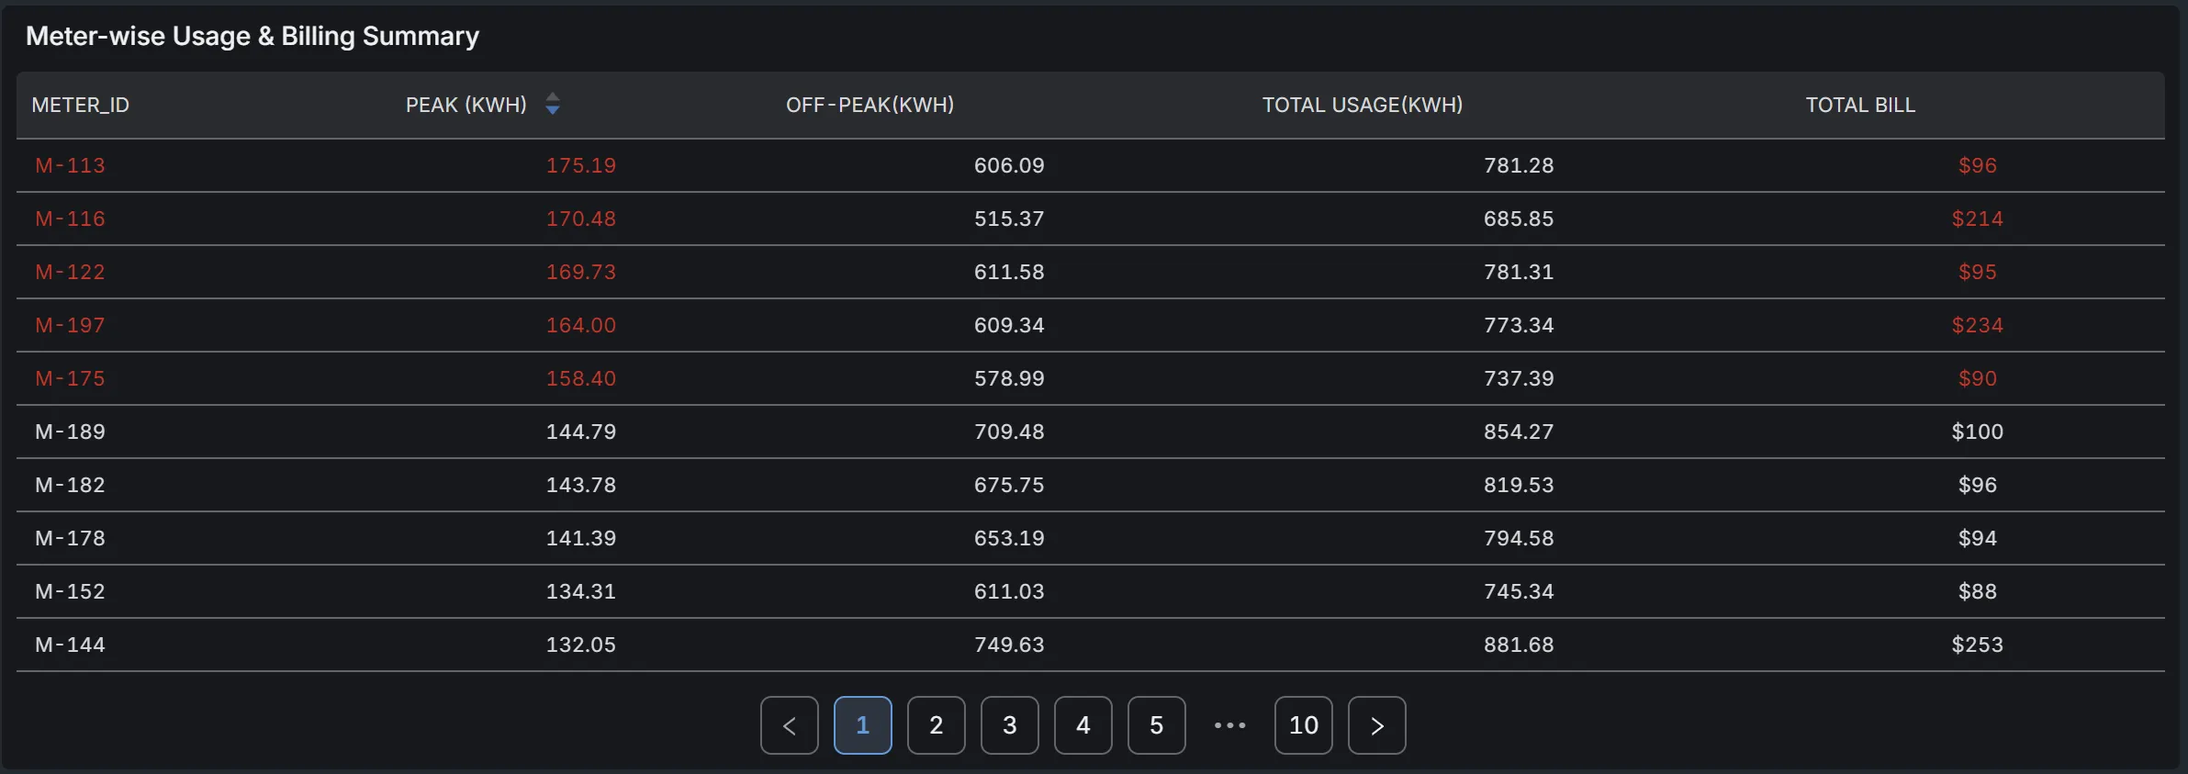2188x774 pixels.
Task: Select meter M-152 cell
Action: tap(71, 591)
